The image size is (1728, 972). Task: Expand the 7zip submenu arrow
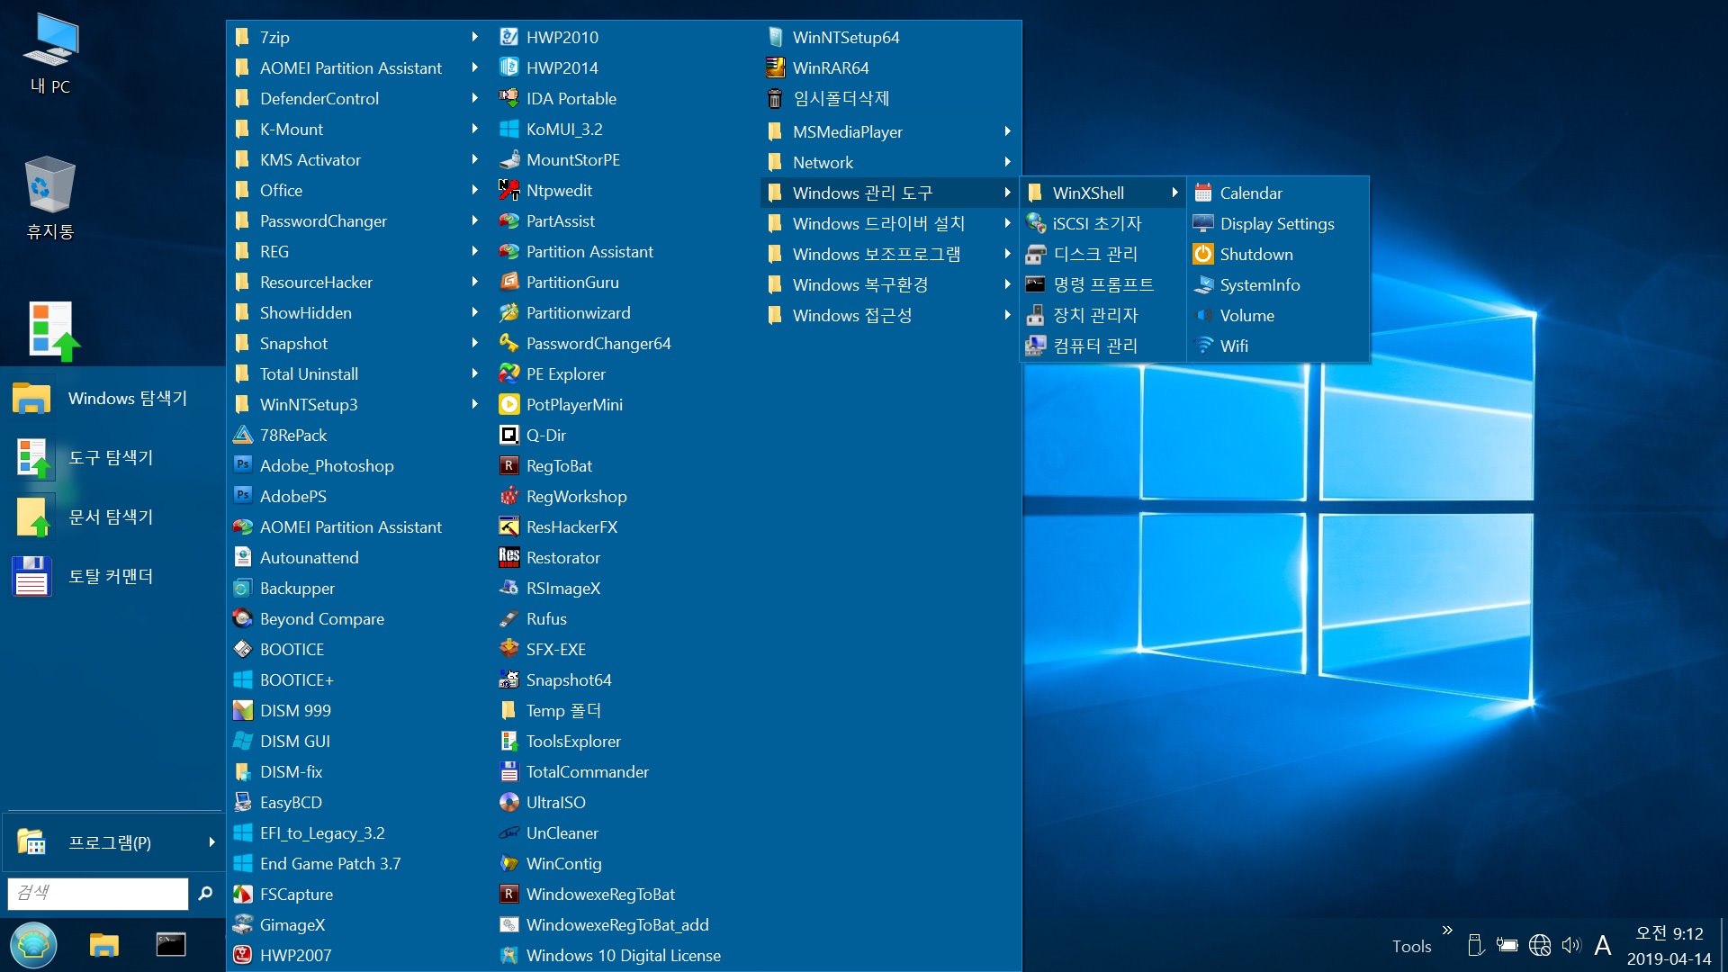tap(472, 37)
